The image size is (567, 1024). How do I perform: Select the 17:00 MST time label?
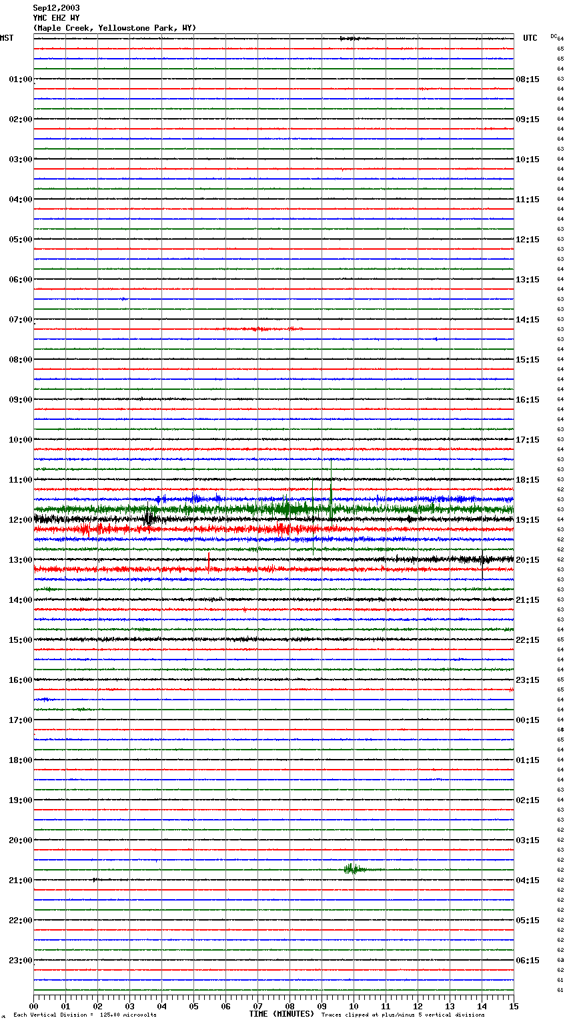21,720
